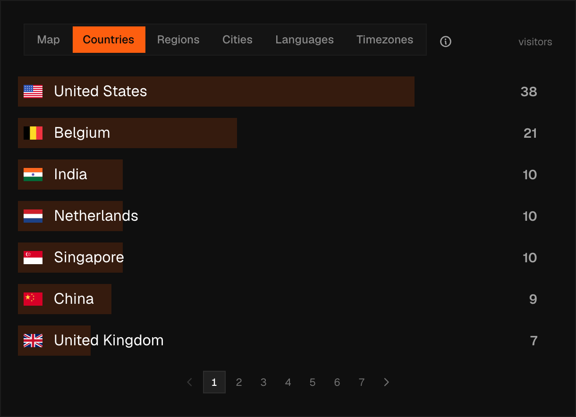Go to pagination page 3

click(263, 382)
